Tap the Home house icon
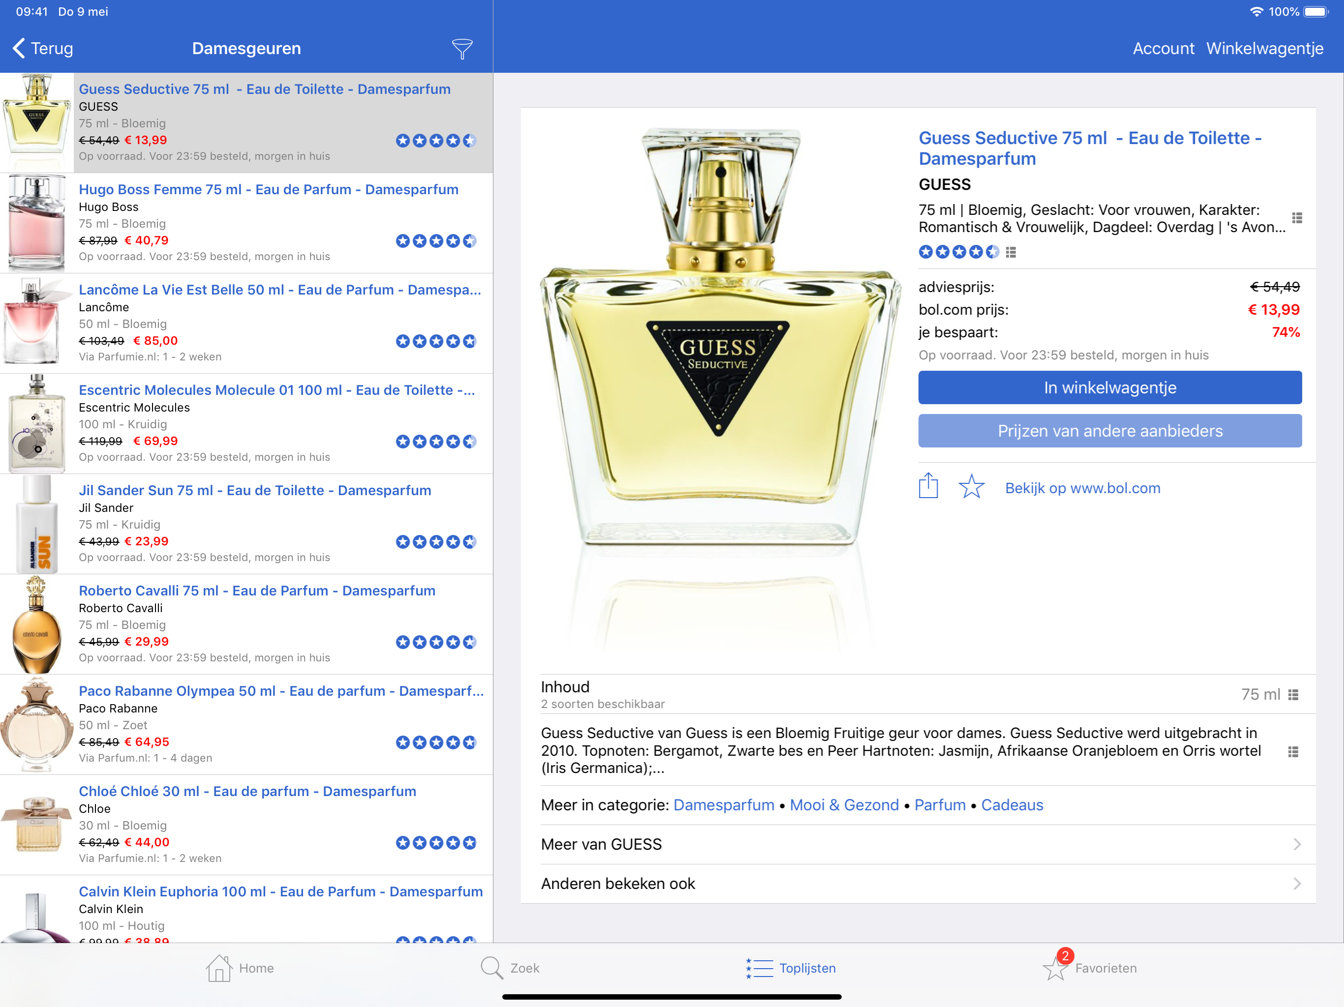Image resolution: width=1344 pixels, height=1007 pixels. pos(219,968)
